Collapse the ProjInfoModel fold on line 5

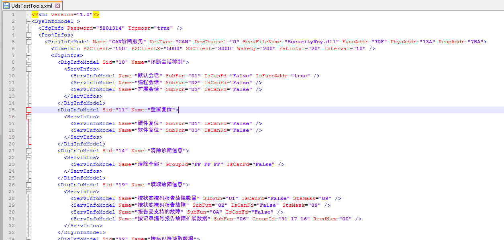(29, 42)
